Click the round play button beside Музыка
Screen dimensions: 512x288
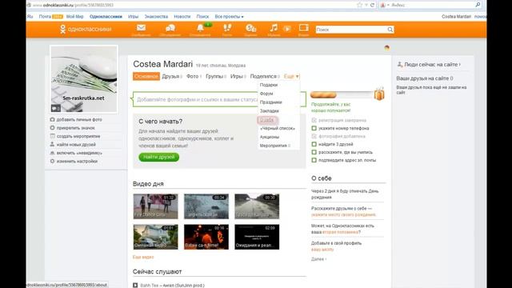point(287,29)
